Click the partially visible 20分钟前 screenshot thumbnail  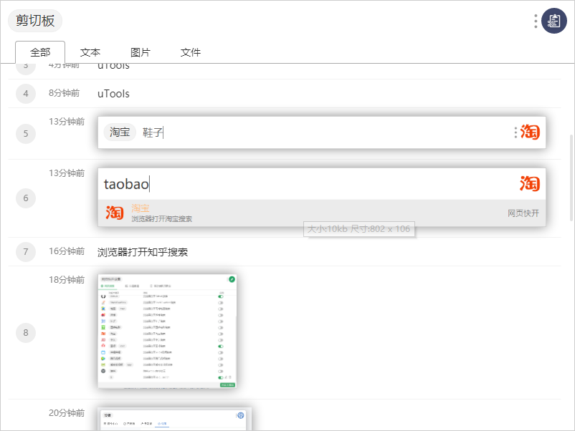175,419
